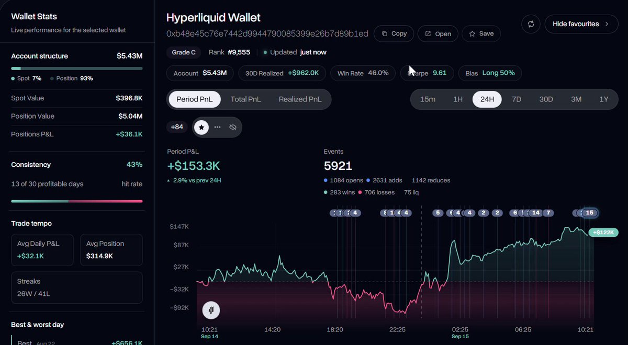628x345 pixels.
Task: Click the 1084 opens legend
Action: (x=343, y=180)
